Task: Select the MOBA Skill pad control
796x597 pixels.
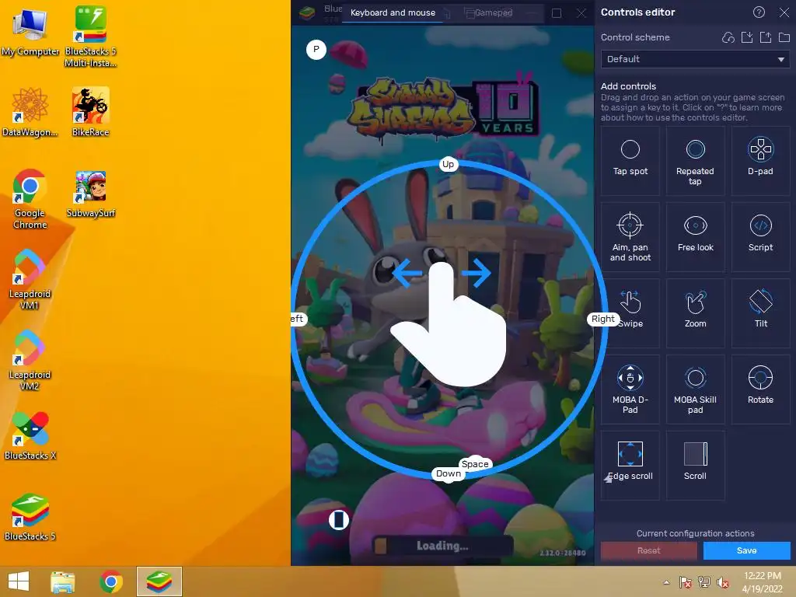Action: tap(695, 389)
